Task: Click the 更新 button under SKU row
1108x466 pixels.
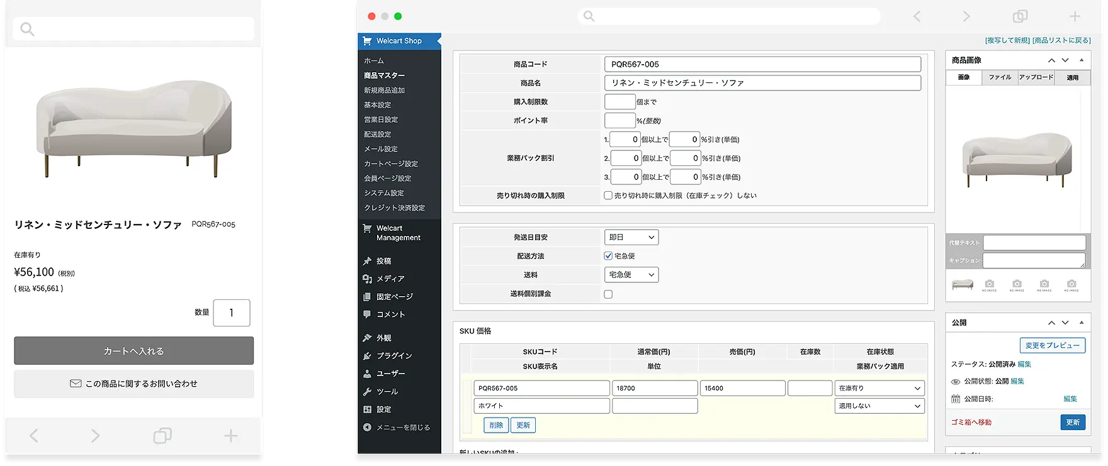Action: tap(523, 426)
